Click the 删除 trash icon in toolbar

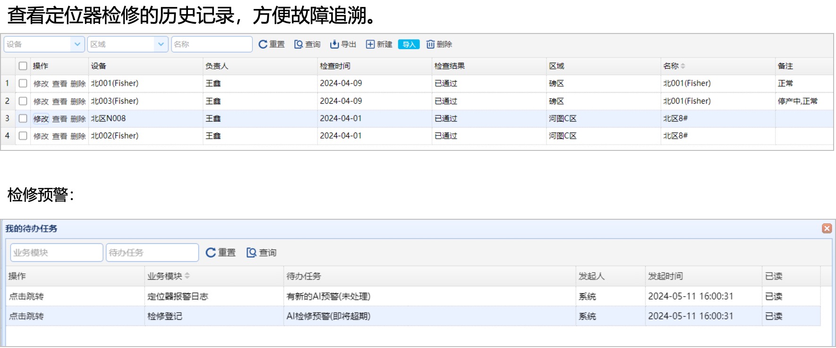pyautogui.click(x=430, y=44)
